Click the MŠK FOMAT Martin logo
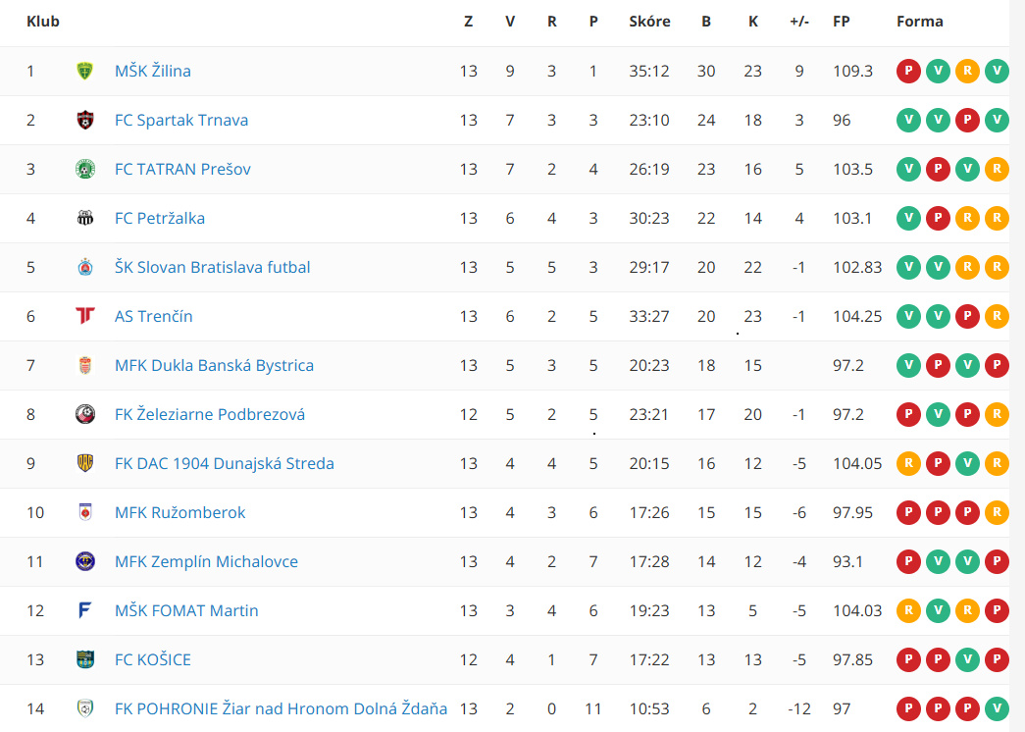Screen dimensions: 1025x732 pos(85,610)
